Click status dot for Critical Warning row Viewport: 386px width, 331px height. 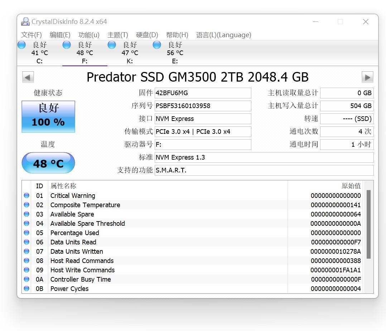click(26, 195)
